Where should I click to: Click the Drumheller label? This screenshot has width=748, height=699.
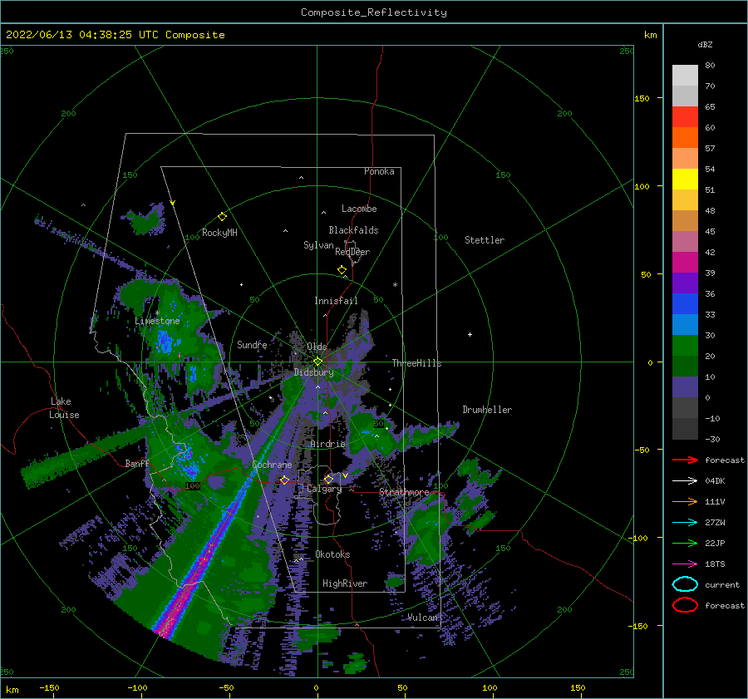(x=487, y=410)
